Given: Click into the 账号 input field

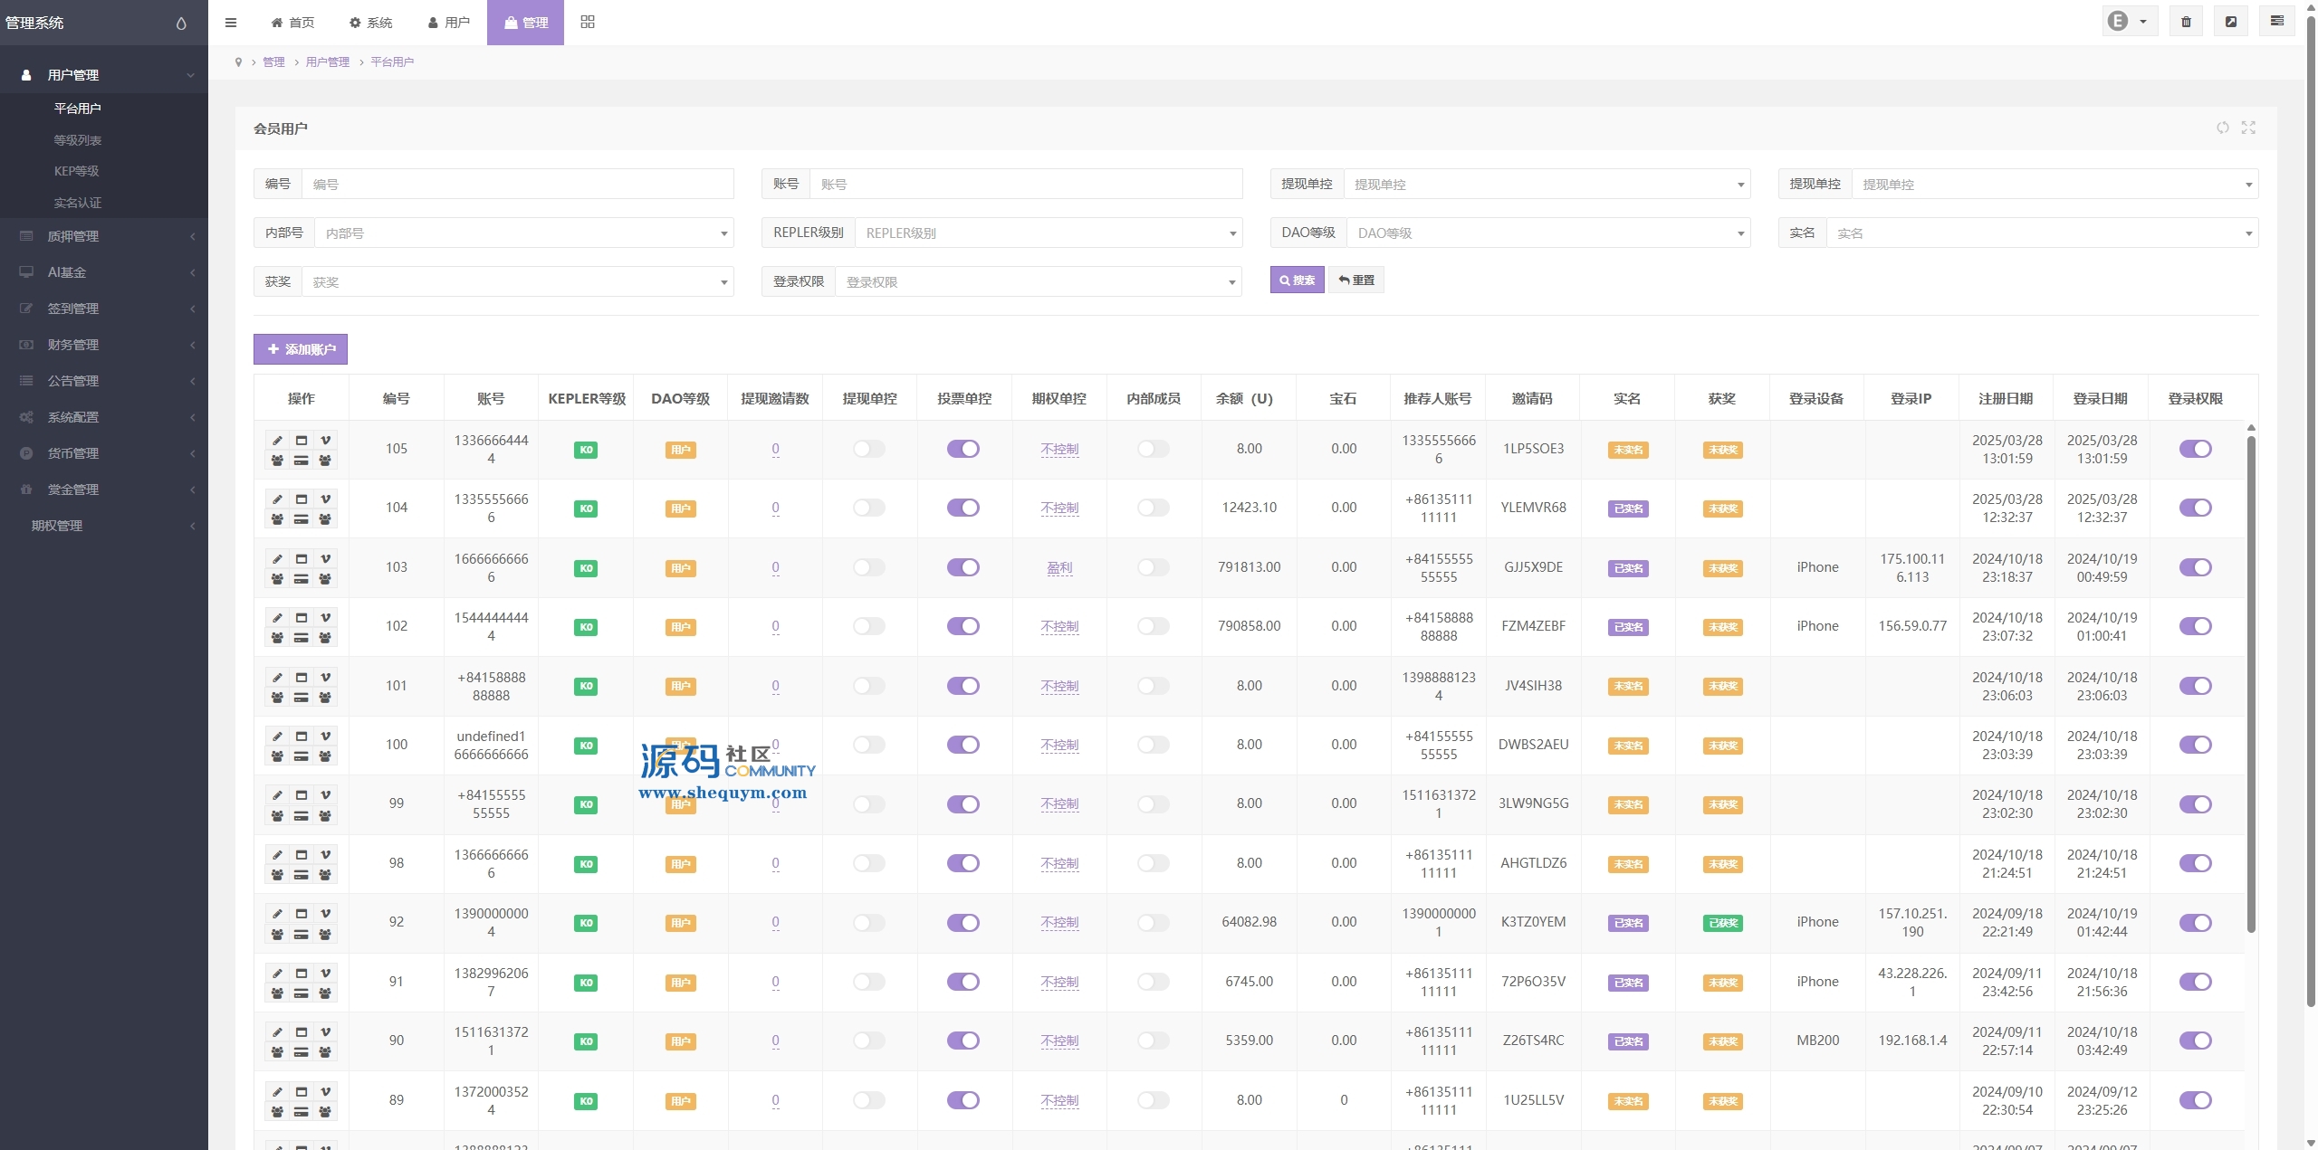Looking at the screenshot, I should [1025, 185].
